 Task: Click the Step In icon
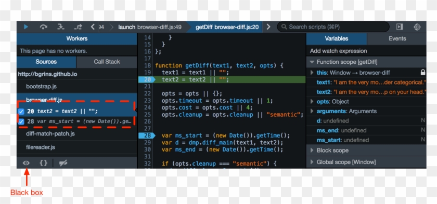click(x=61, y=27)
